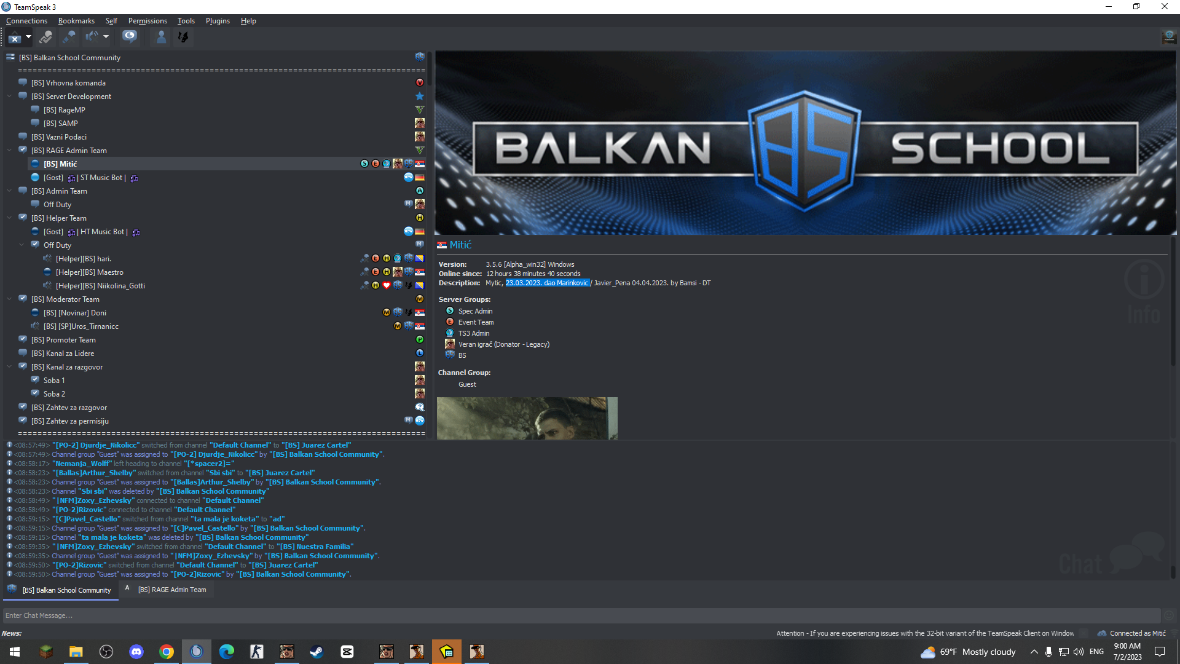Open the Plugins menu

tap(218, 20)
